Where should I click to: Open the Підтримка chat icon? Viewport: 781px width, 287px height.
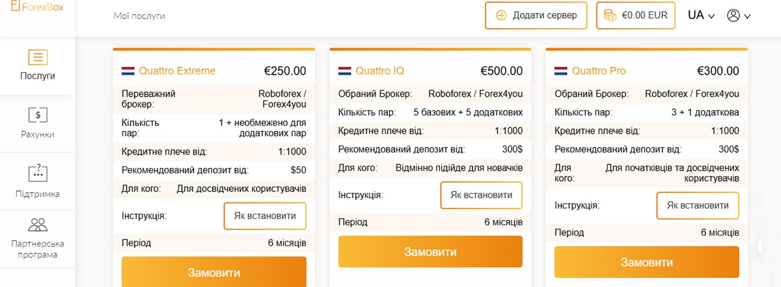[37, 173]
